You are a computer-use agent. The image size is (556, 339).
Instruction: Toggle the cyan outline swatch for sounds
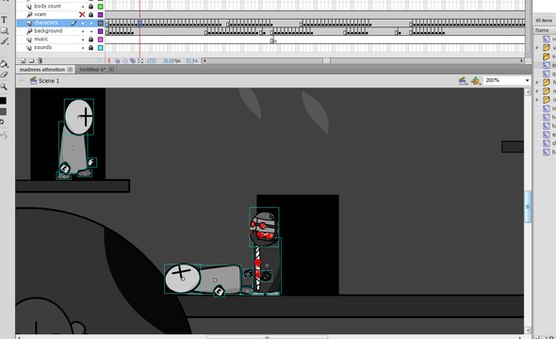101,47
